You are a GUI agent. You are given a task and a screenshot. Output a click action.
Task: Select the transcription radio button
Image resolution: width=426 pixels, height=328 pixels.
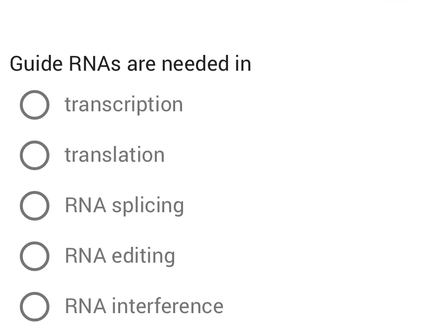click(34, 104)
